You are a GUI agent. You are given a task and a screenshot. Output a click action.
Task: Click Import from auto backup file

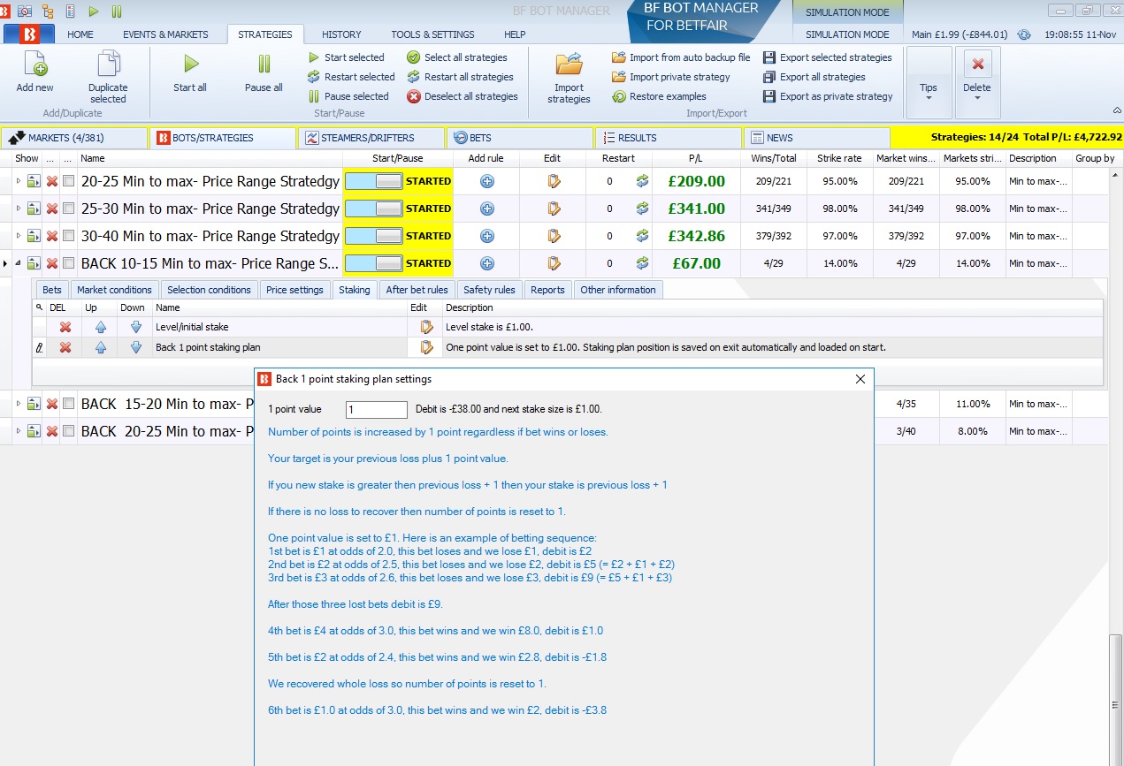pos(681,57)
